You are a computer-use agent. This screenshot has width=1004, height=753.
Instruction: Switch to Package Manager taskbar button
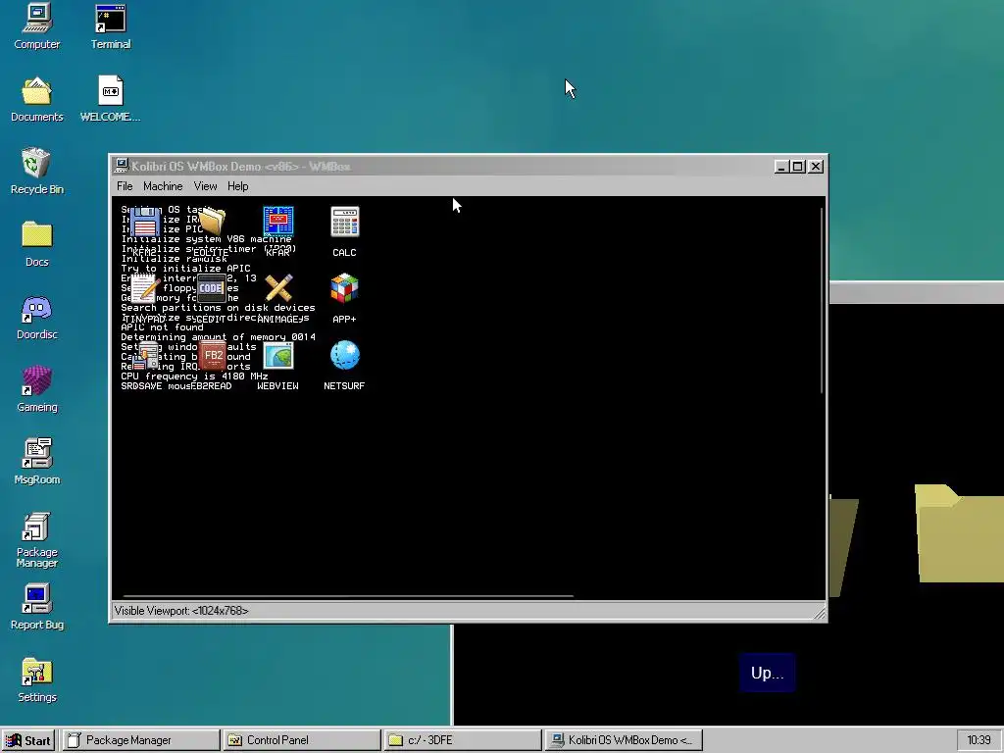(141, 740)
